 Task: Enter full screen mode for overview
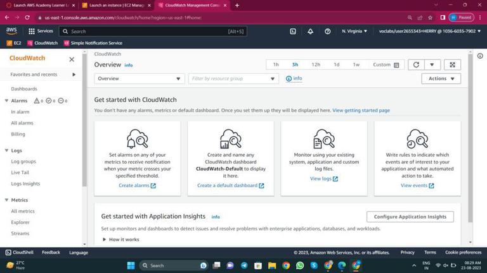[x=452, y=64]
